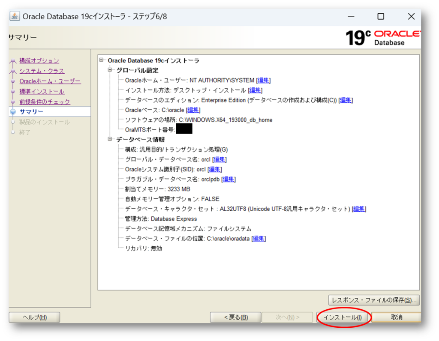439x341 pixels.
Task: Edit the Oracleベース path
Action: pyautogui.click(x=193, y=110)
